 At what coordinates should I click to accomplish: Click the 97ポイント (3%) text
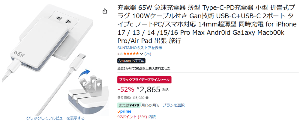point(132,117)
